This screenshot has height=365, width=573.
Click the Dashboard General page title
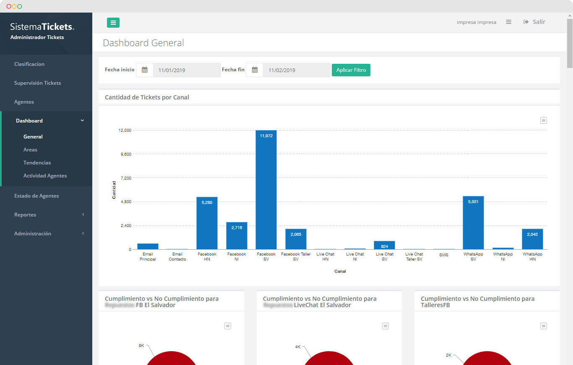click(x=143, y=43)
